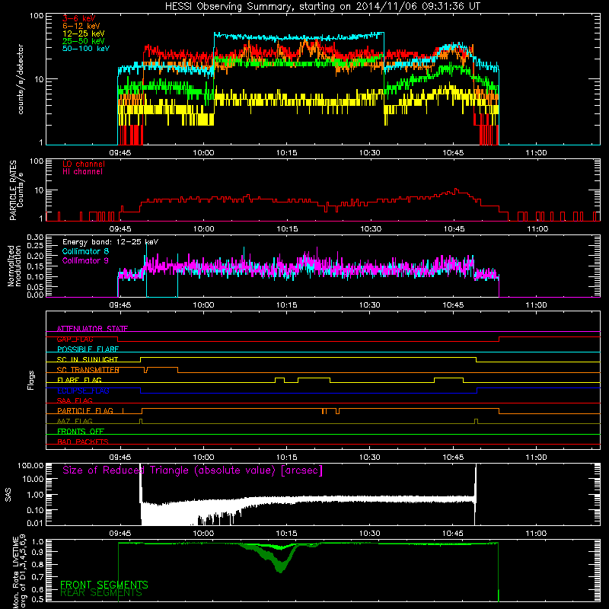Click the ECLIPSE_FLAG label
Image resolution: width=609 pixels, height=609 pixels.
tap(83, 391)
